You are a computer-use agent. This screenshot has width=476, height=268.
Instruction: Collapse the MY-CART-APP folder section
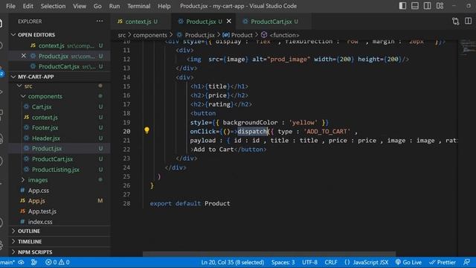(59, 77)
